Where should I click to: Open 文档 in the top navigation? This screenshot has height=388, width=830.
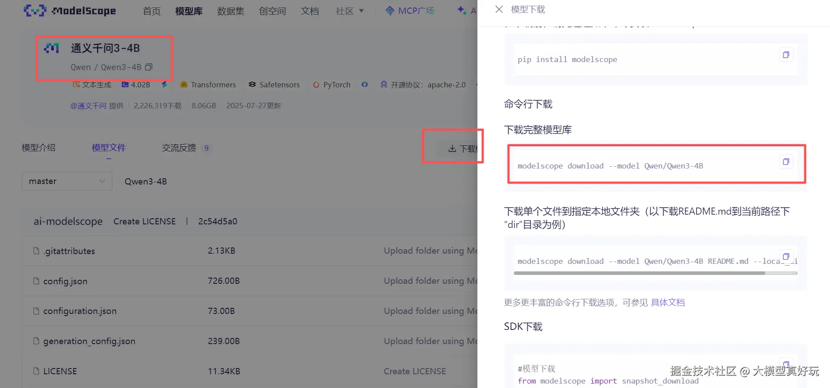310,11
